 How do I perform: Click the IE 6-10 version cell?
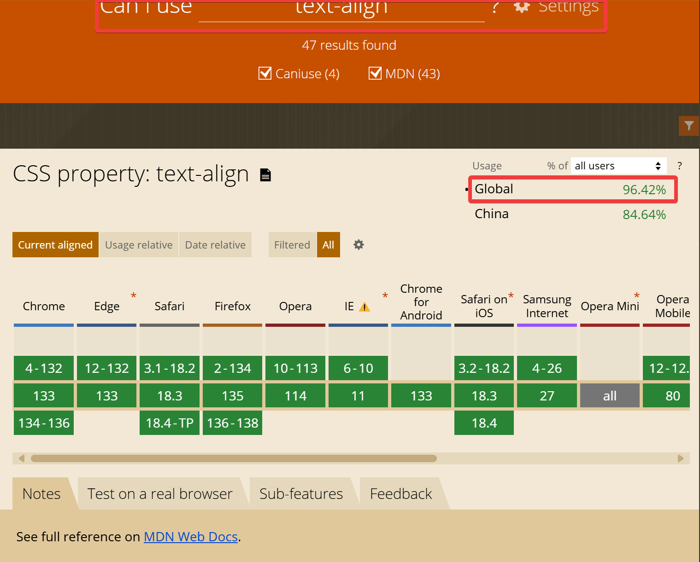[x=358, y=368]
